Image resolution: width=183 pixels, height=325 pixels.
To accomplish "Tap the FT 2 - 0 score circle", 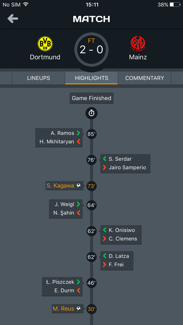I will tap(91, 49).
